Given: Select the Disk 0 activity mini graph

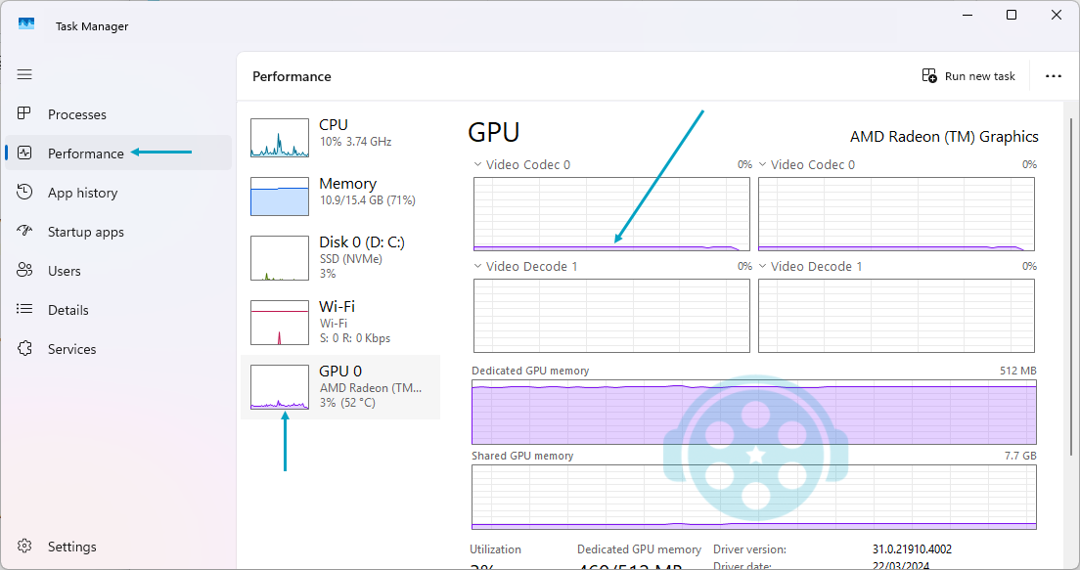Looking at the screenshot, I should click(280, 258).
